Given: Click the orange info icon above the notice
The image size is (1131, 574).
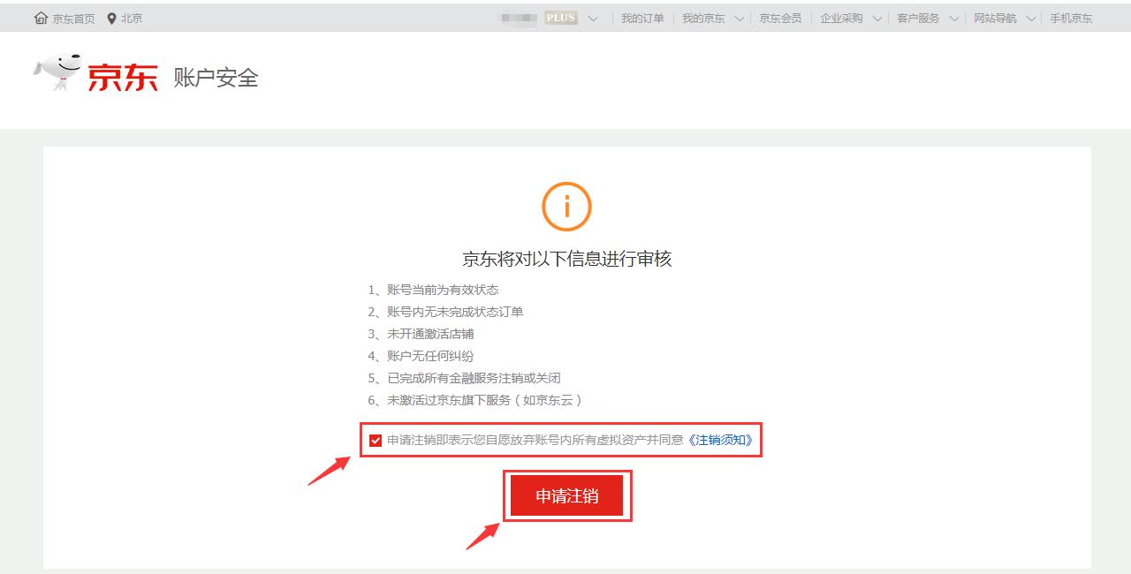Looking at the screenshot, I should pyautogui.click(x=566, y=207).
